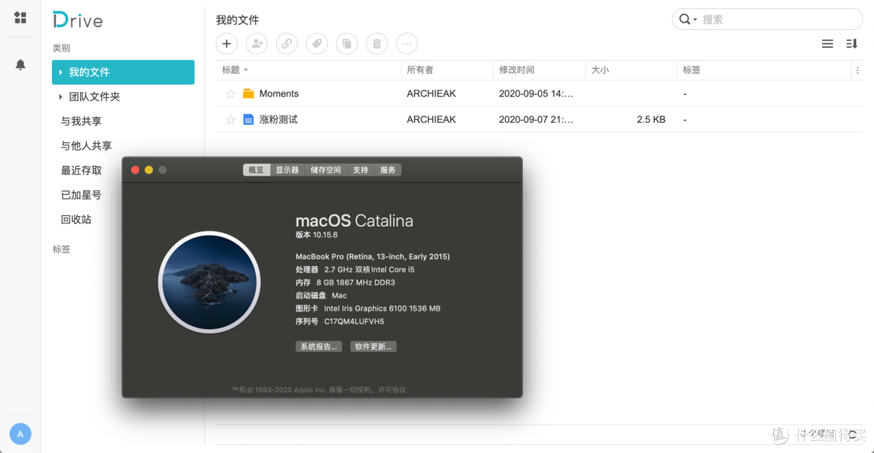Star the 涨粉测试 file
The width and height of the screenshot is (874, 453).
click(230, 119)
